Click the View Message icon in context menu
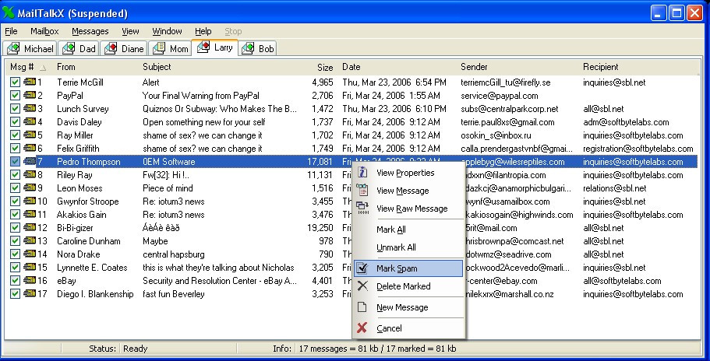Viewport: 710px width, 361px height. coord(362,190)
